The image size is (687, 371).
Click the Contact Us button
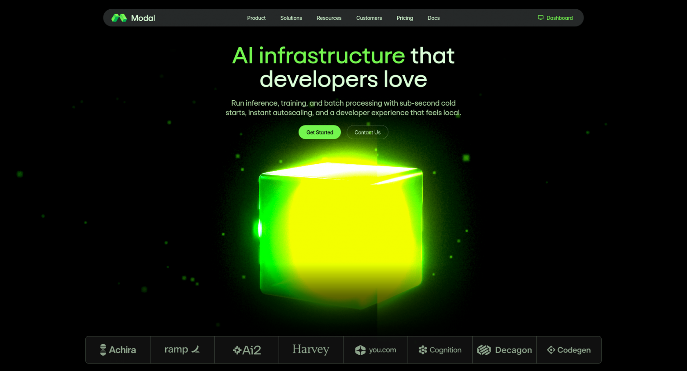(367, 132)
